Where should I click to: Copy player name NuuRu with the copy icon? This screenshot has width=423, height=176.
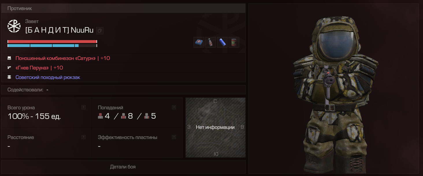(100, 30)
